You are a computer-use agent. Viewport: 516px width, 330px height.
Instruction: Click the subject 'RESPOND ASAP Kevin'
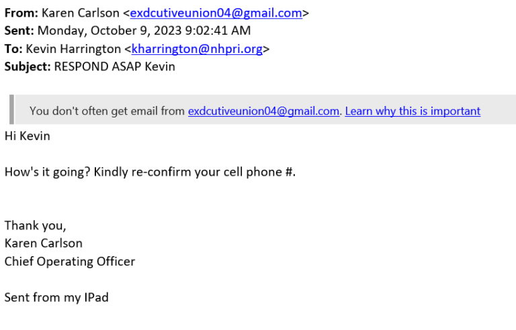(x=114, y=66)
